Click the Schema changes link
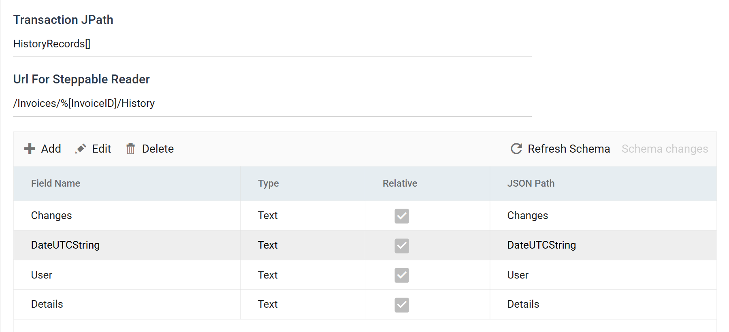The width and height of the screenshot is (729, 332). 665,149
